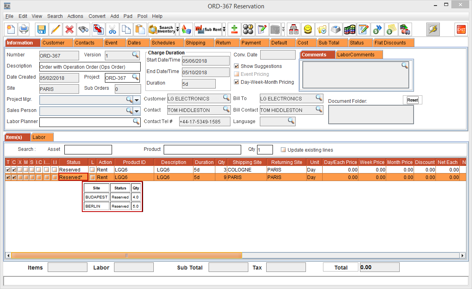Click the Print icon in the toolbar
472x289 pixels.
pyautogui.click(x=24, y=29)
